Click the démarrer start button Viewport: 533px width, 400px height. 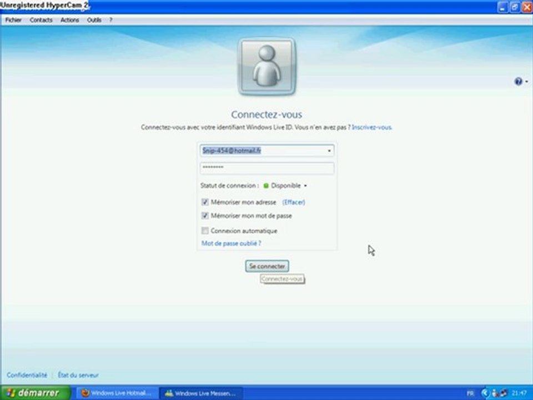36,393
